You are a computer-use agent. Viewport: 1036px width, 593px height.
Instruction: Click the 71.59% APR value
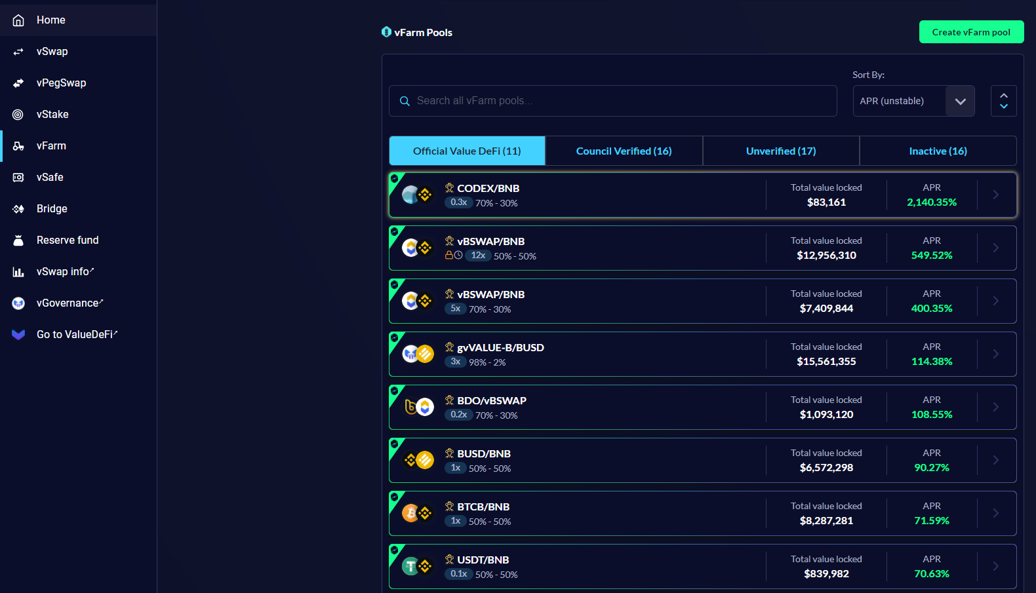932,521
